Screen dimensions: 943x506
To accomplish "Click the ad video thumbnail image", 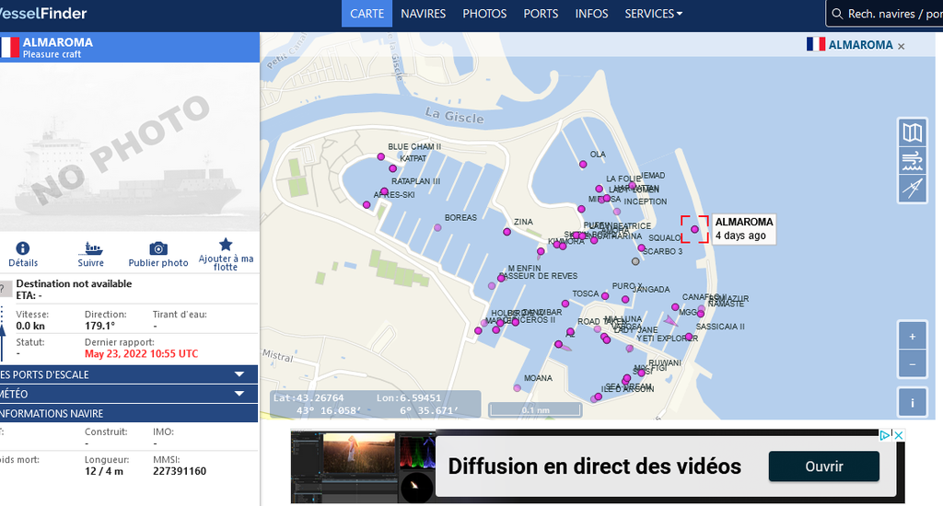I will [362, 466].
